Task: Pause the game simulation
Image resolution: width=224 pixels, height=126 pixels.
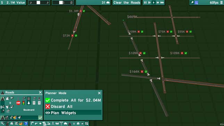Action: coord(145,2)
